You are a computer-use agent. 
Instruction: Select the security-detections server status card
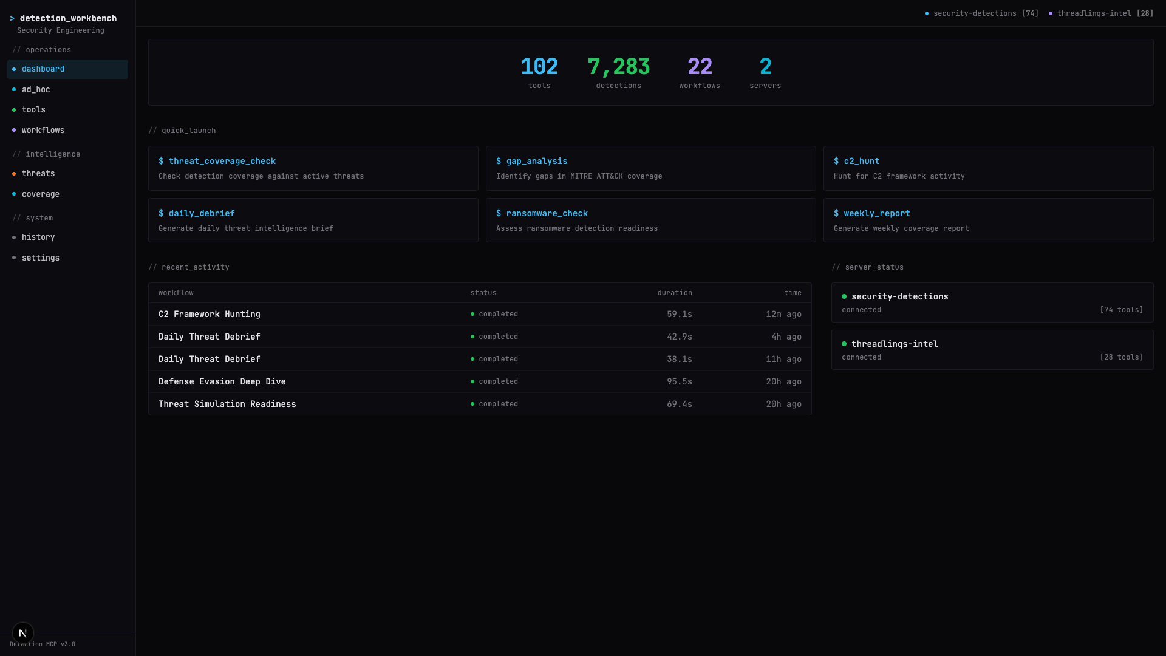point(992,302)
